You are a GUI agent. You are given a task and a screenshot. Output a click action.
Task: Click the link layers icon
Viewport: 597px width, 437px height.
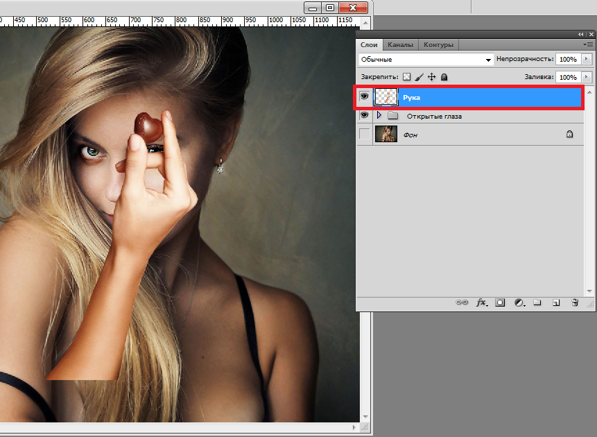[462, 303]
